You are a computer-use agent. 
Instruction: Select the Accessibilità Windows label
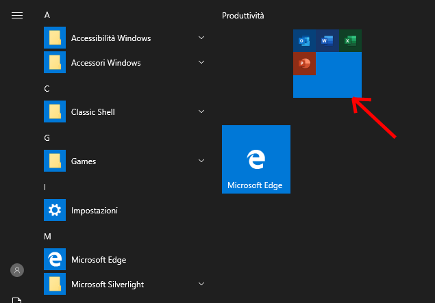[111, 38]
